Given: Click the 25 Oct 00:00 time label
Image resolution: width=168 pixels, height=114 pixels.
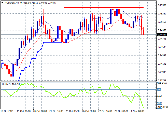Looking at the screenshot, I should [x=73, y=111].
